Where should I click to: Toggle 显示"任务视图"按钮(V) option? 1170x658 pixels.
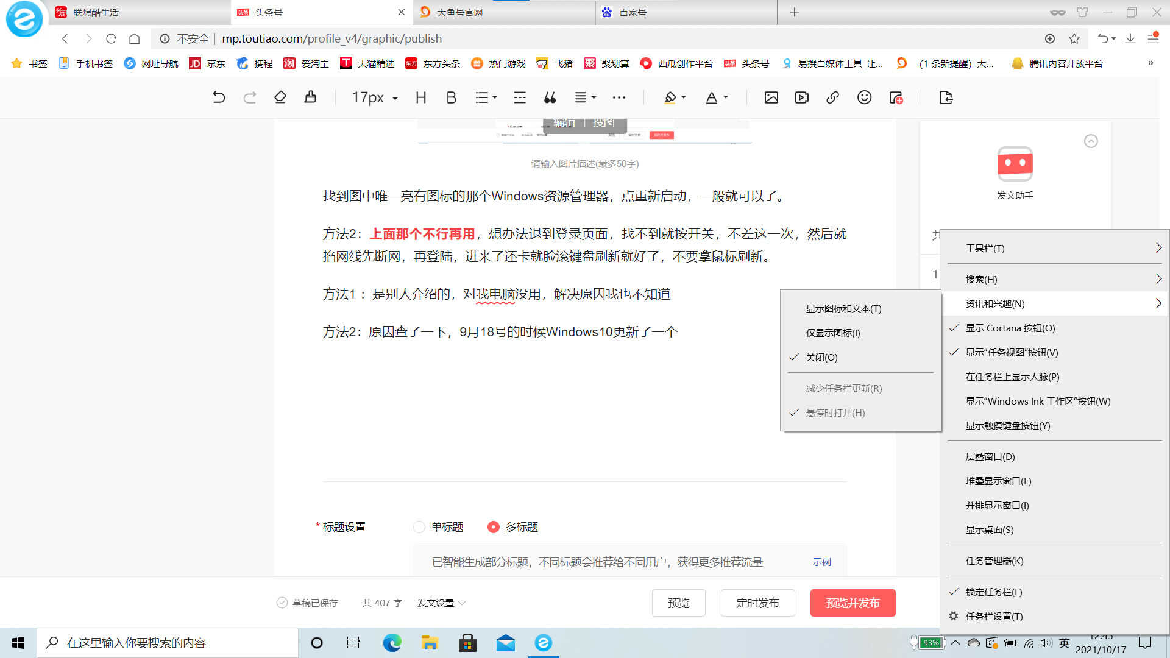point(1055,352)
